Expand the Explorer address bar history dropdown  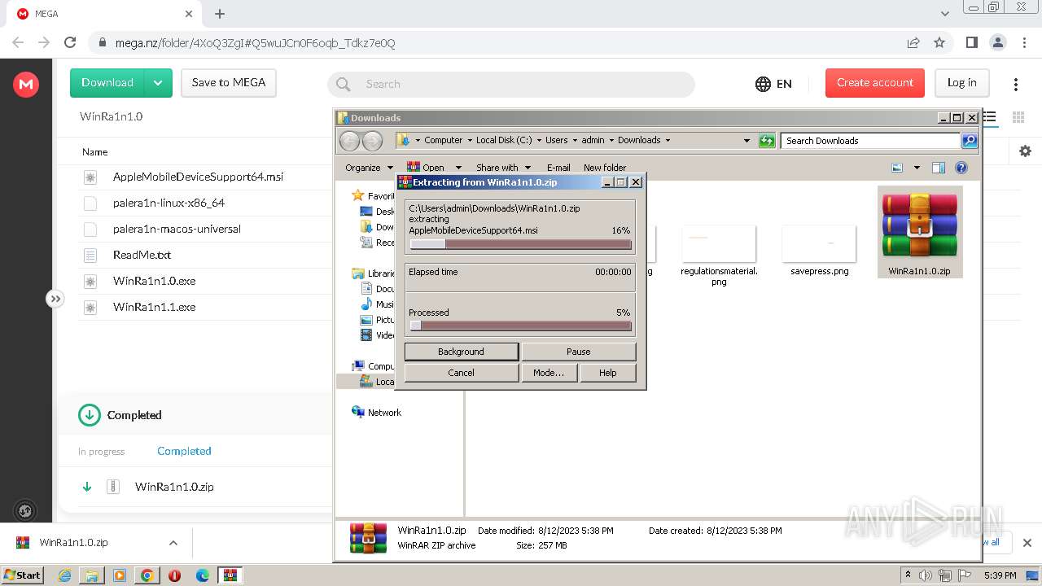[x=746, y=141]
